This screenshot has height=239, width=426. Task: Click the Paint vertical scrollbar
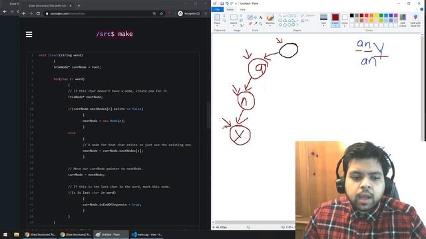(x=422, y=88)
